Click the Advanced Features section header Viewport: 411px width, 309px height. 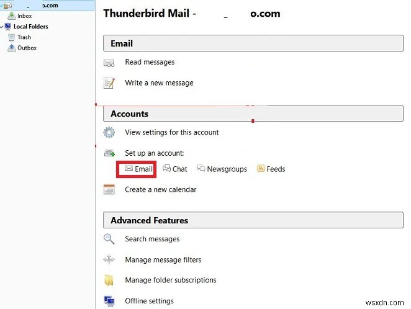(x=253, y=220)
